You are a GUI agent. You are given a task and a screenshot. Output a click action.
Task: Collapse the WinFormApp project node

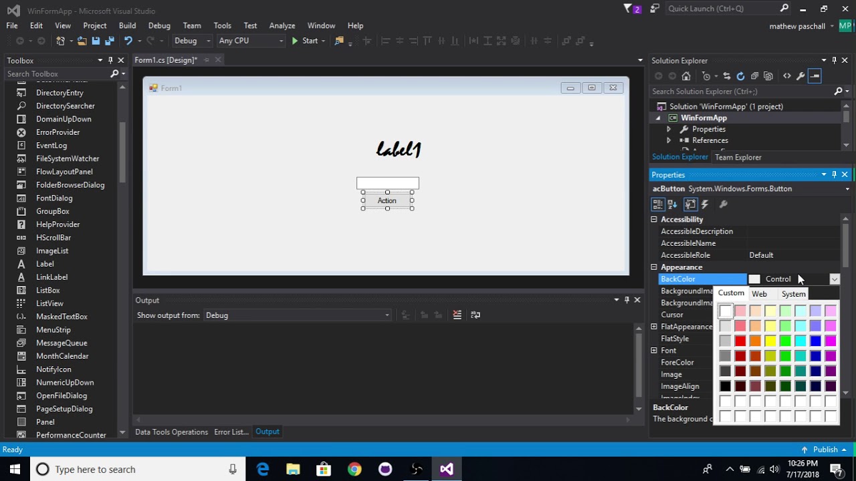[657, 118]
